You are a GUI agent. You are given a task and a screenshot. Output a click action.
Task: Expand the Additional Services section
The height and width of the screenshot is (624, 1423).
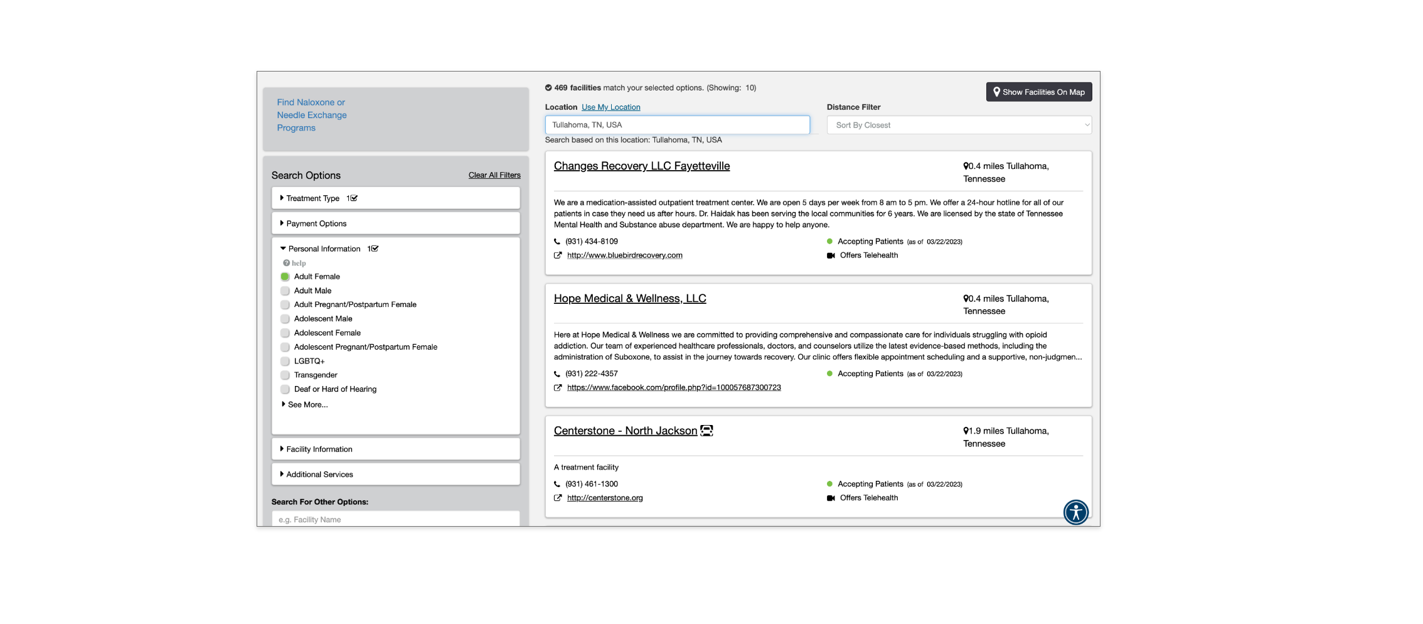(318, 474)
